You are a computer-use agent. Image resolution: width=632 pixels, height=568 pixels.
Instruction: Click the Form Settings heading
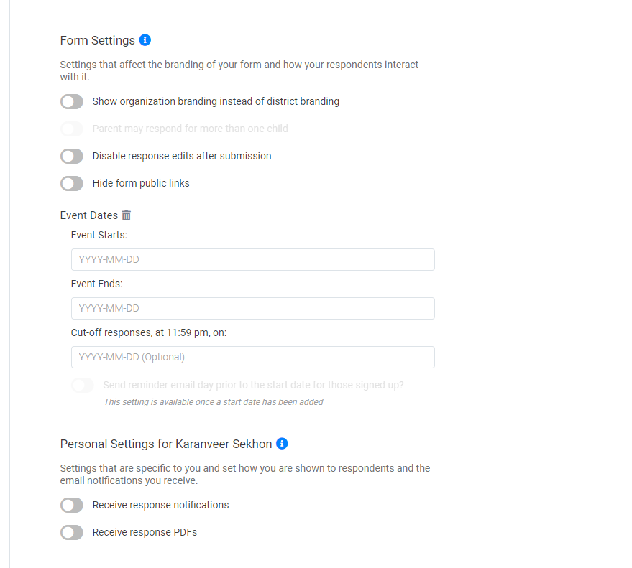(x=96, y=40)
